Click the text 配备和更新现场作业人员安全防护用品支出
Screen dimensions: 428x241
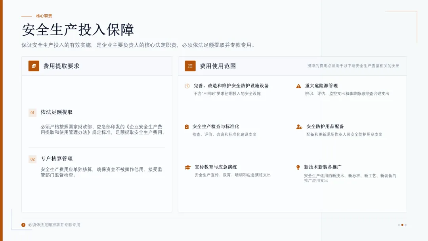point(344,134)
